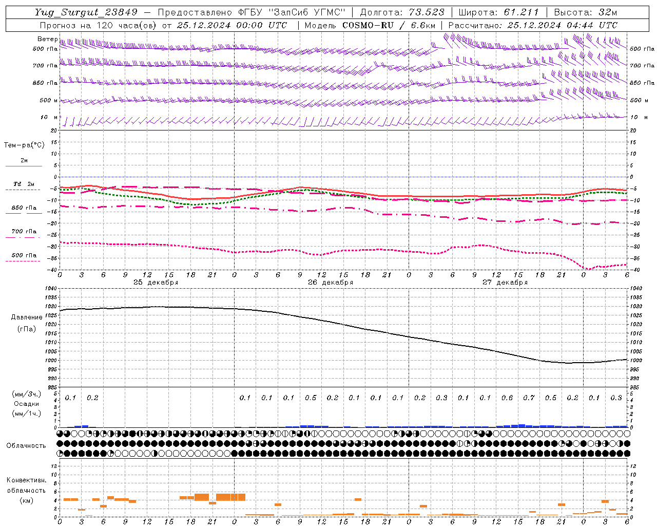Click the station title Yug_Surgut_23849

(x=86, y=12)
